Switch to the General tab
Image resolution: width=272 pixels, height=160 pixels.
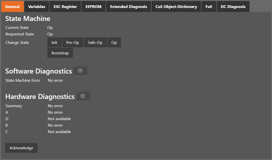click(12, 6)
